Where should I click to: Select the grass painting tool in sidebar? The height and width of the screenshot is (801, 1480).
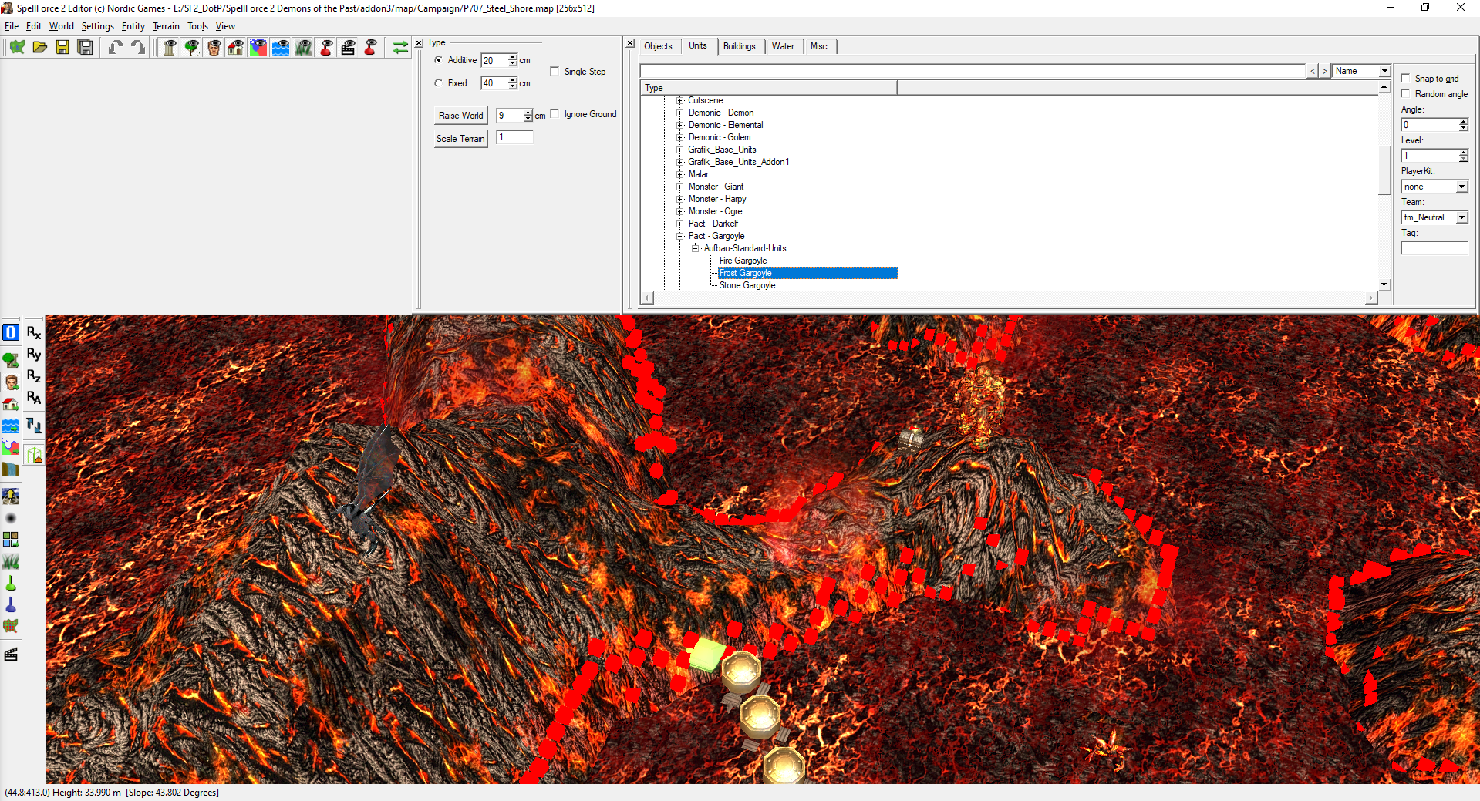point(11,561)
